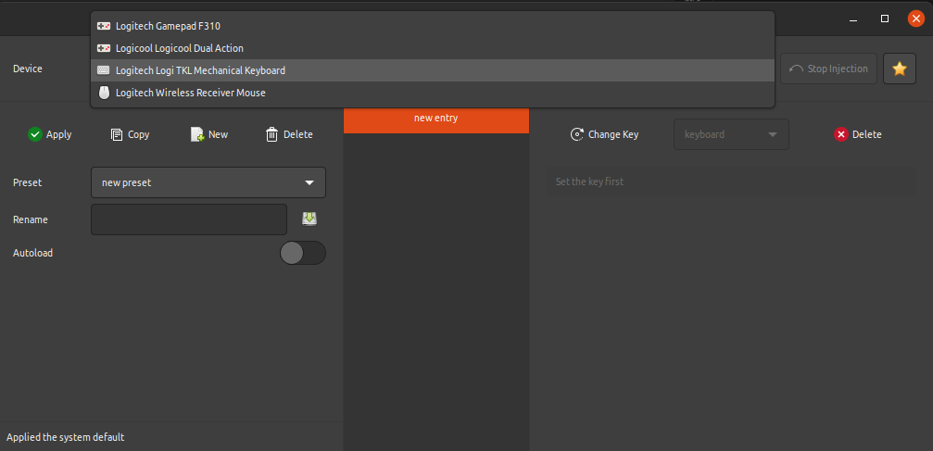This screenshot has height=451, width=933.
Task: Pick Logitech Logi TKL Mechanical Keyboard
Action: 433,70
